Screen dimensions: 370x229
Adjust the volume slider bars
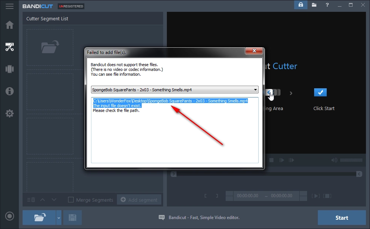(351, 160)
